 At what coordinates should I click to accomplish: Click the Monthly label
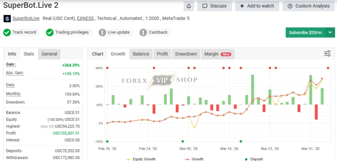[13, 94]
